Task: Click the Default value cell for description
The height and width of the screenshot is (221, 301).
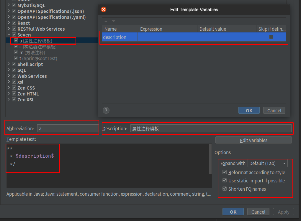Action: click(x=227, y=37)
